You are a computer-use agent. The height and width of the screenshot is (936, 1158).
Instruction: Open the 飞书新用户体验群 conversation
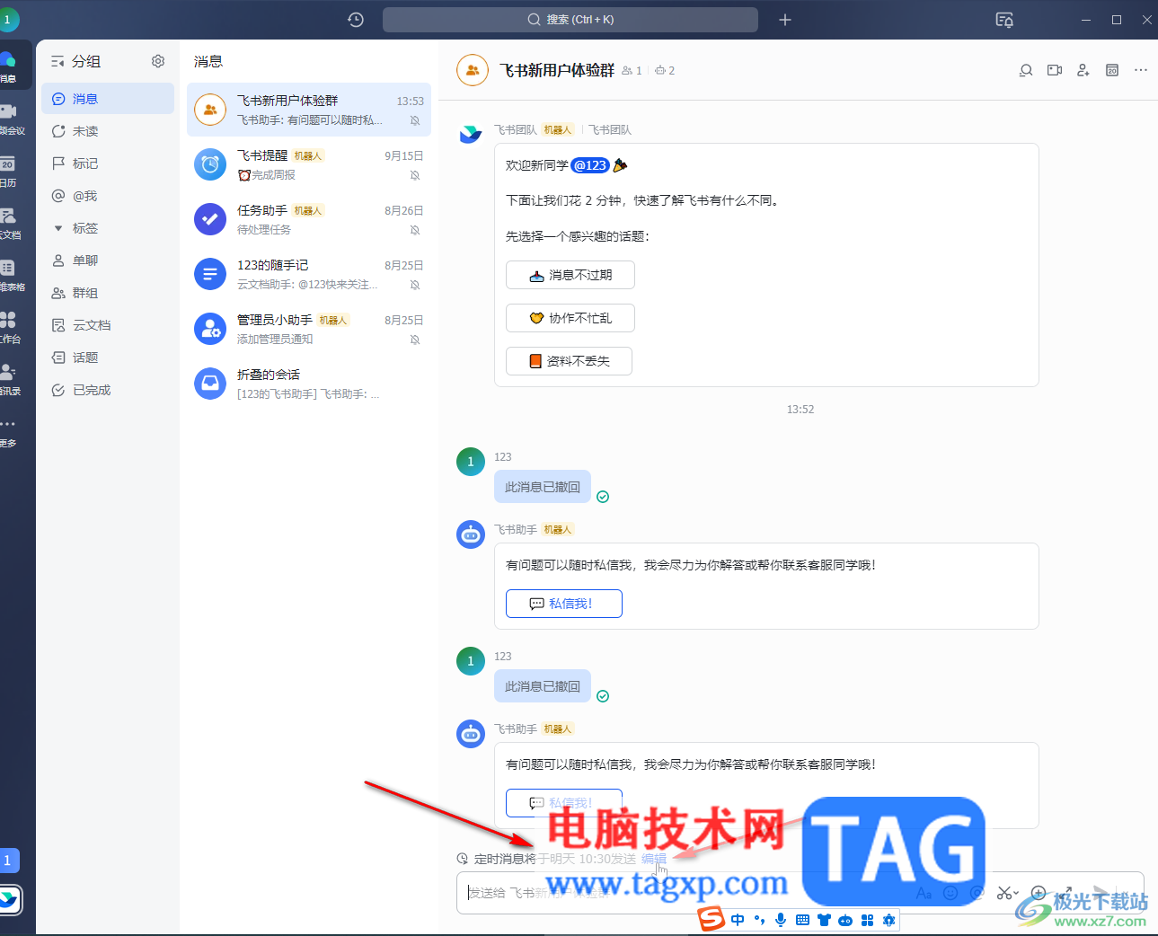pyautogui.click(x=309, y=110)
